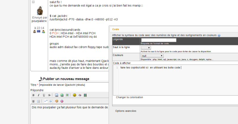Screen dimensions: 238x124
Task: Click the reply message text area
Action: click(70, 114)
